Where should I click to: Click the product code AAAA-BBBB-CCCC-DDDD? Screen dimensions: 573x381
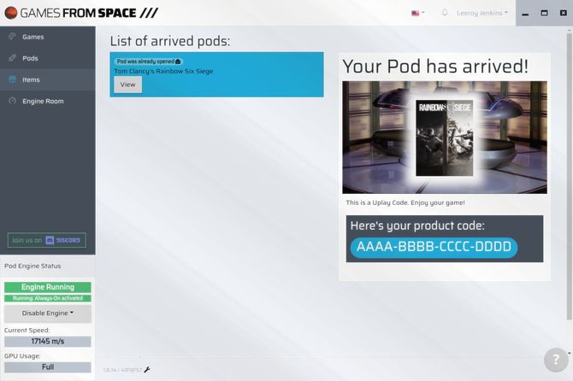[x=434, y=247]
